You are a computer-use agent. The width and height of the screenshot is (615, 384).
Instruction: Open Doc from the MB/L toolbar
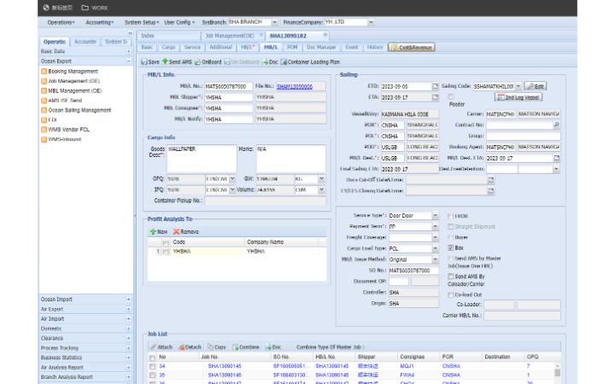click(270, 62)
